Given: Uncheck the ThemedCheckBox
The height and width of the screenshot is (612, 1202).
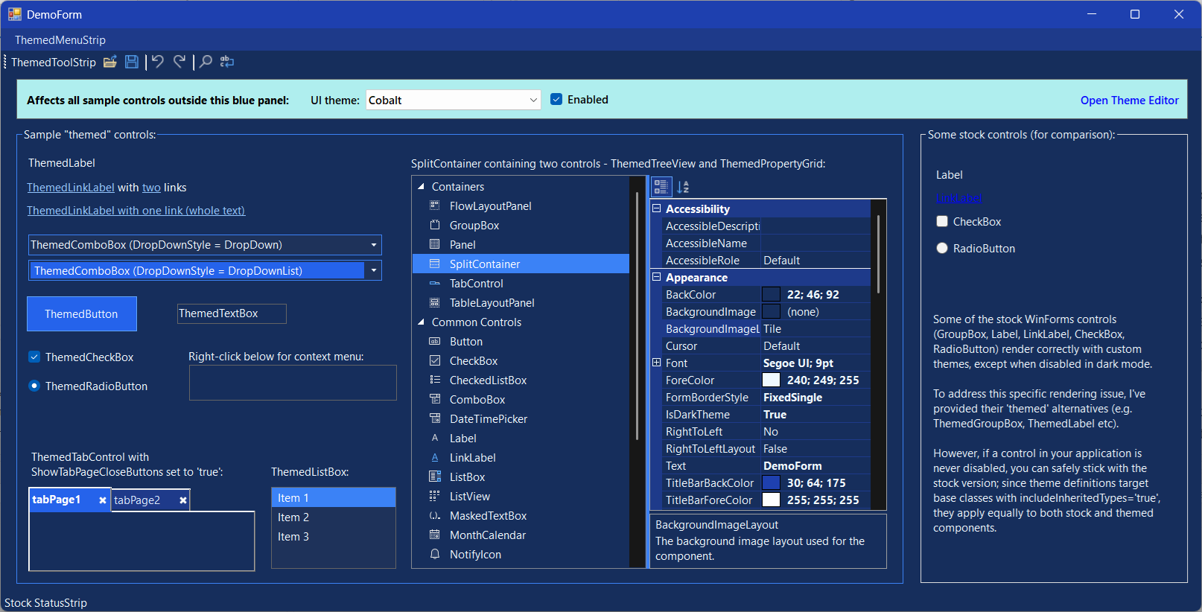Looking at the screenshot, I should (x=34, y=357).
